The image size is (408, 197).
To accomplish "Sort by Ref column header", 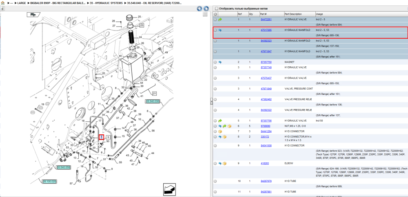I will pyautogui.click(x=239, y=14).
